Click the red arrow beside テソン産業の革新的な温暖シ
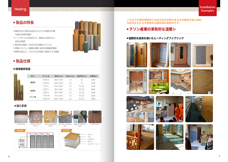Viewport: 228px width, 162px height. coord(128,29)
